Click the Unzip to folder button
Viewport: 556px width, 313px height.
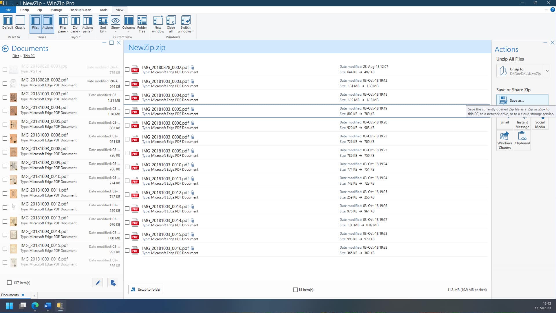click(146, 290)
